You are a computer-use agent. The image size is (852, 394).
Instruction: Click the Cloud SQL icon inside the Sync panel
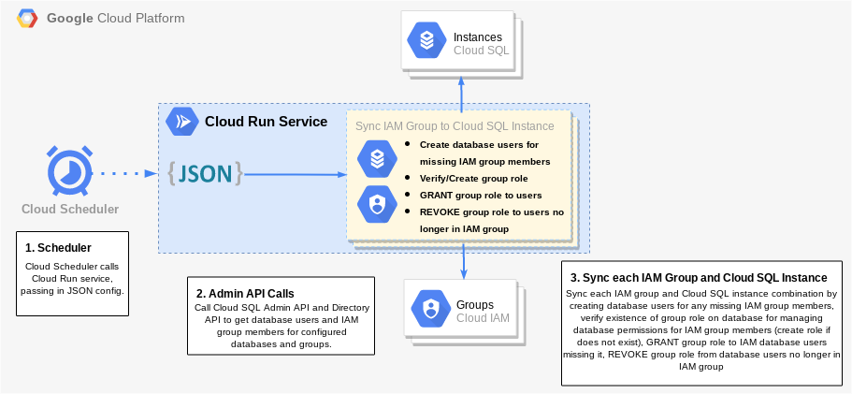point(377,157)
